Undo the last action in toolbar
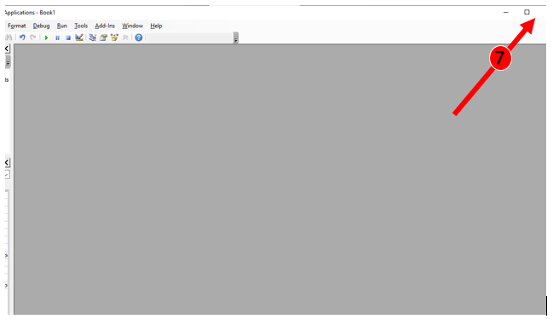Image resolution: width=553 pixels, height=325 pixels. 22,38
